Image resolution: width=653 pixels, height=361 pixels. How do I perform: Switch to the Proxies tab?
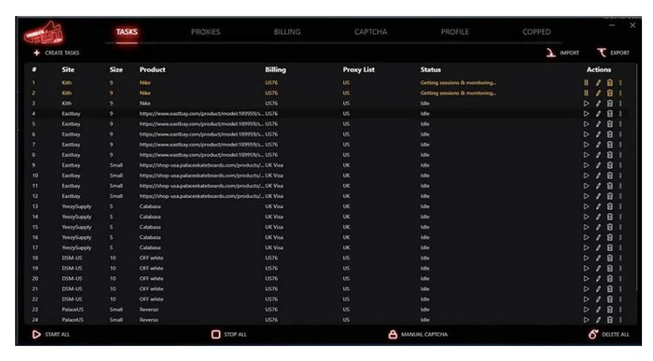(x=205, y=32)
